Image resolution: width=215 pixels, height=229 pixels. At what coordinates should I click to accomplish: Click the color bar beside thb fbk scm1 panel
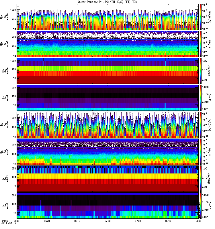point(201,97)
